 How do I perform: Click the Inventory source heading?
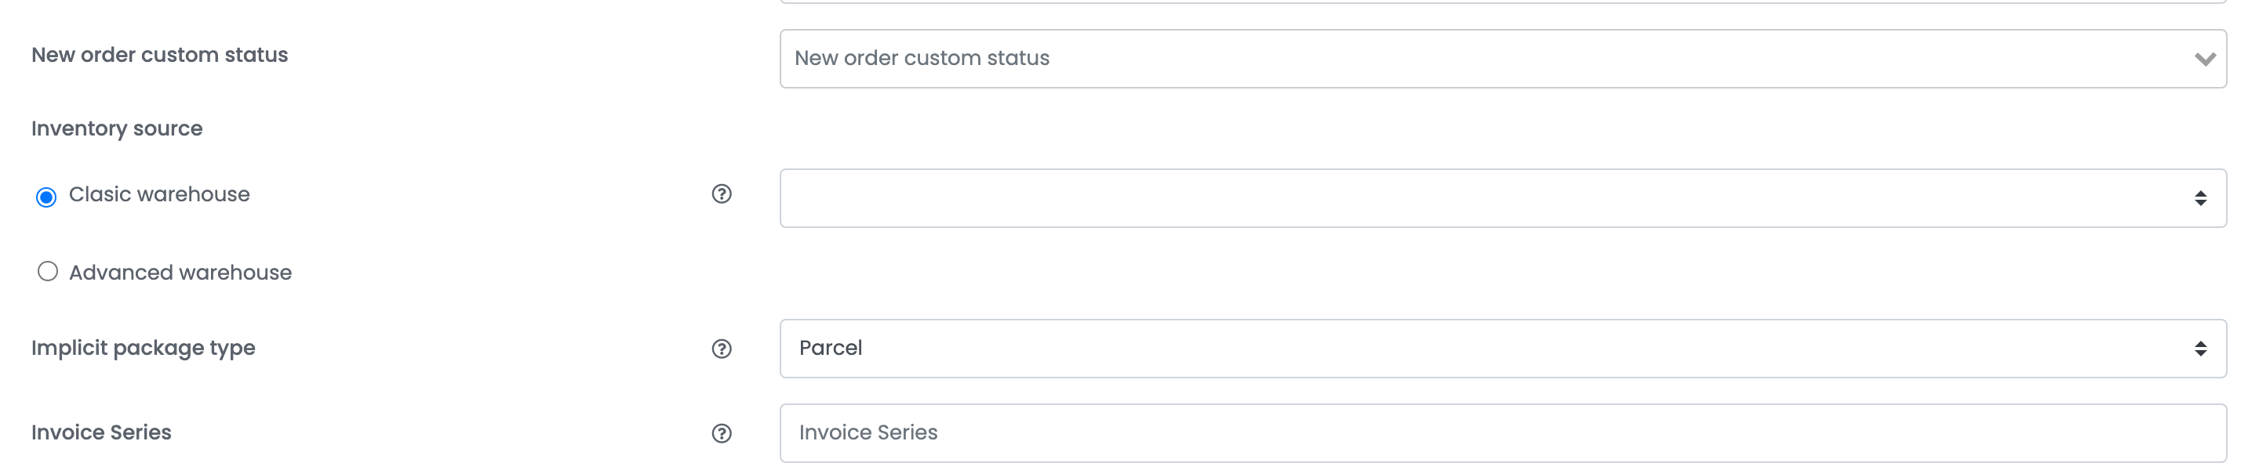pyautogui.click(x=117, y=128)
